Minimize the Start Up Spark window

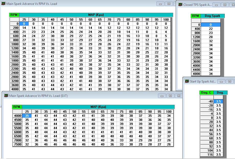[x=221, y=82]
